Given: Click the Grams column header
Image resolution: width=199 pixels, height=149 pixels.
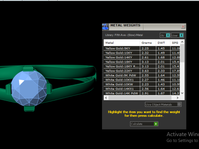Looking at the screenshot, I should (148, 43).
